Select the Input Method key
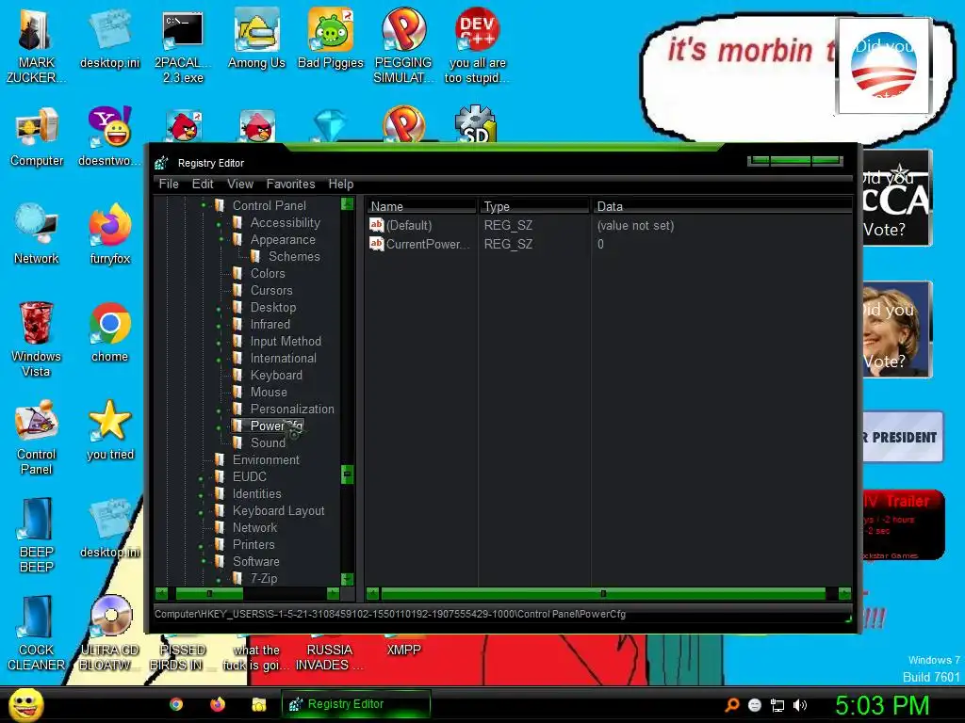Image resolution: width=965 pixels, height=723 pixels. 286,341
